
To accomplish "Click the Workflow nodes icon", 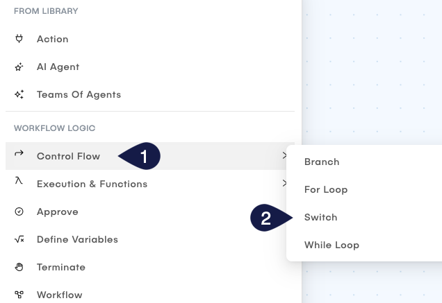I will click(19, 295).
